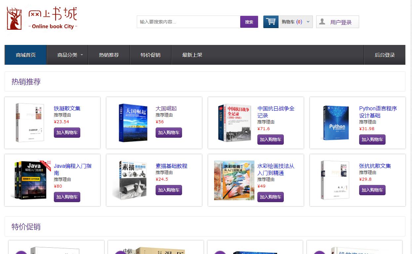
Task: Click the search input field
Action: point(188,21)
